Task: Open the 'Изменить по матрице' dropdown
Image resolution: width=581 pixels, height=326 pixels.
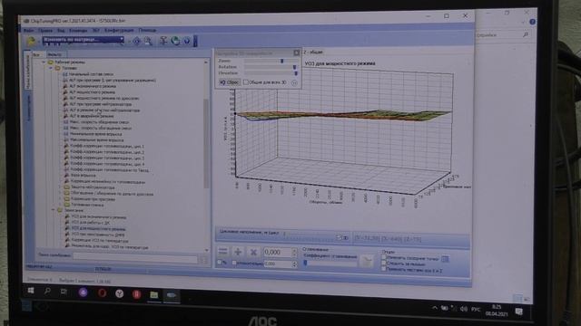Action: point(83,40)
